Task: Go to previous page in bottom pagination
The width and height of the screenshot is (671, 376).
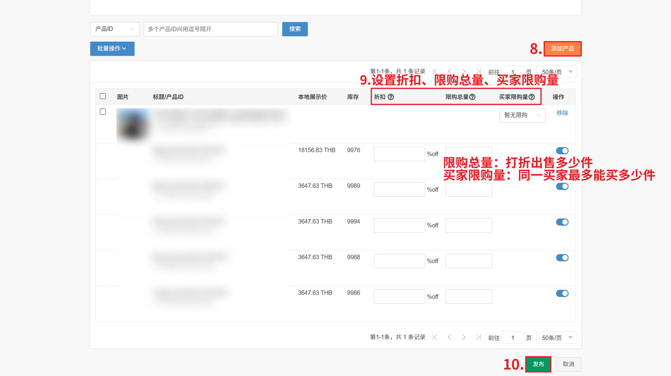Action: click(x=450, y=337)
